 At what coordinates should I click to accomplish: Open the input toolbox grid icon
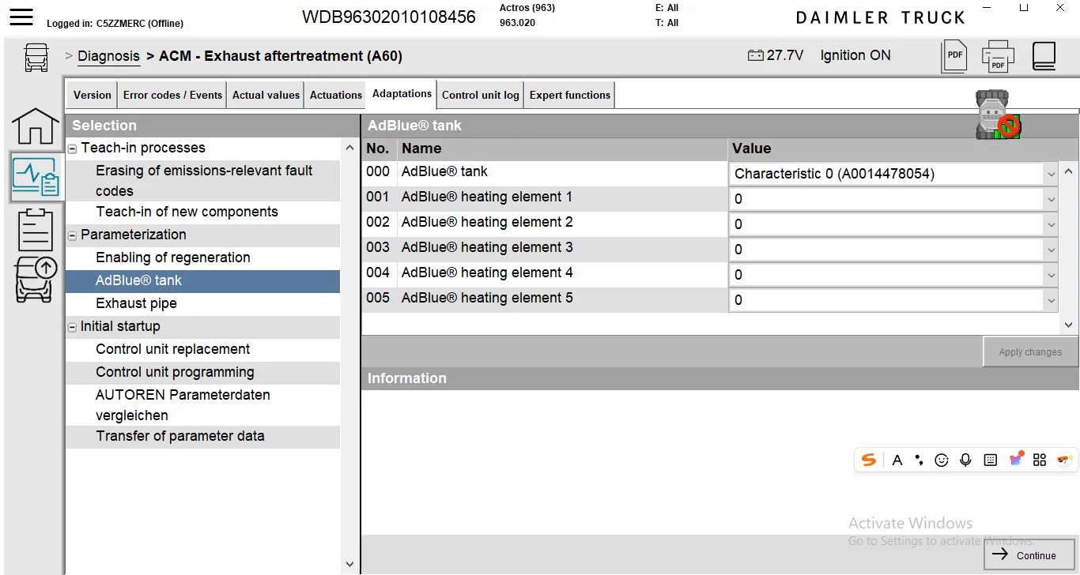[x=1040, y=460]
